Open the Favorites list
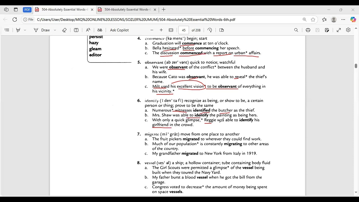Image resolution: width=359 pixels, height=202 pixels. tap(324, 20)
